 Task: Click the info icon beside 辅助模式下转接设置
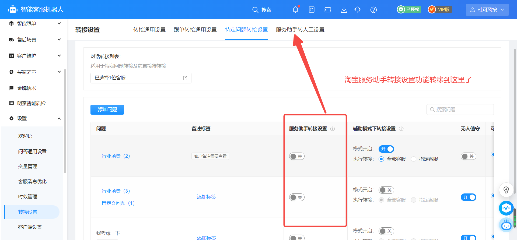click(401, 129)
